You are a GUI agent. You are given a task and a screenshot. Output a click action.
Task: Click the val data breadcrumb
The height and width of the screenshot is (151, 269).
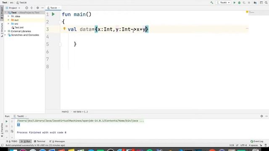pos(80,112)
